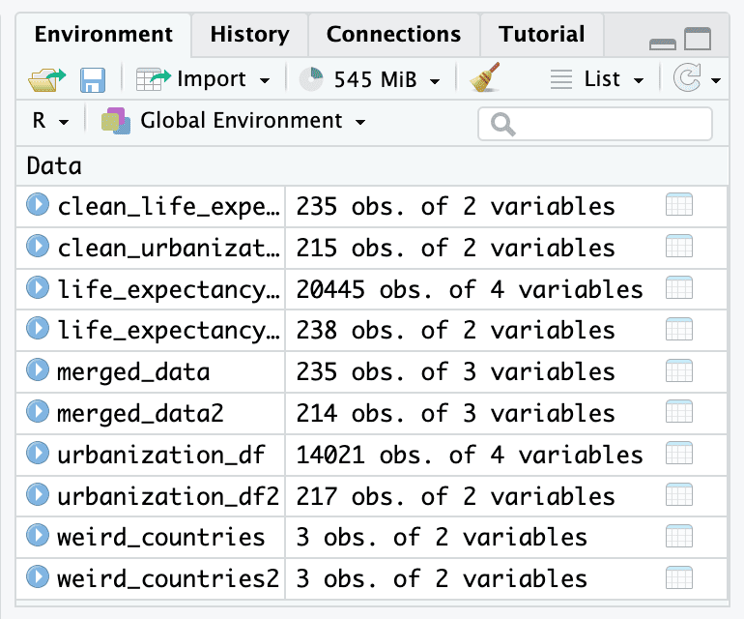Image resolution: width=744 pixels, height=619 pixels.
Task: Open the Tutorial tab
Action: (541, 35)
